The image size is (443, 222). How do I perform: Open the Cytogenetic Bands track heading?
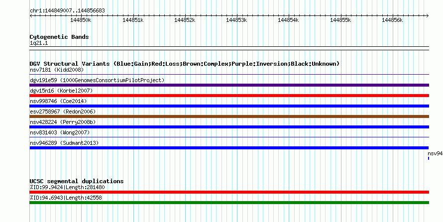59,37
